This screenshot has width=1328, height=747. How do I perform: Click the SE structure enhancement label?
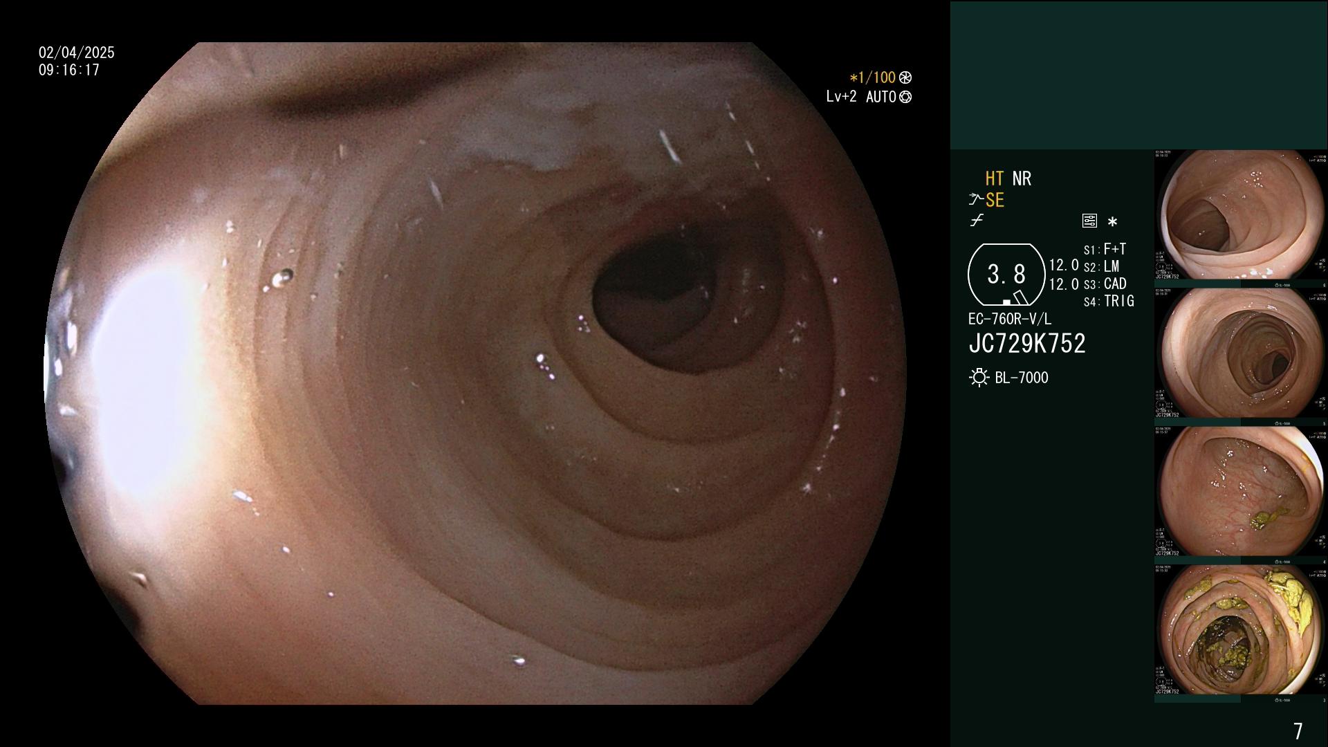point(995,200)
